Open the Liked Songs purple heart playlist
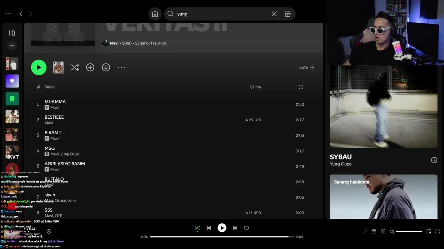This screenshot has height=249, width=444. point(12,81)
